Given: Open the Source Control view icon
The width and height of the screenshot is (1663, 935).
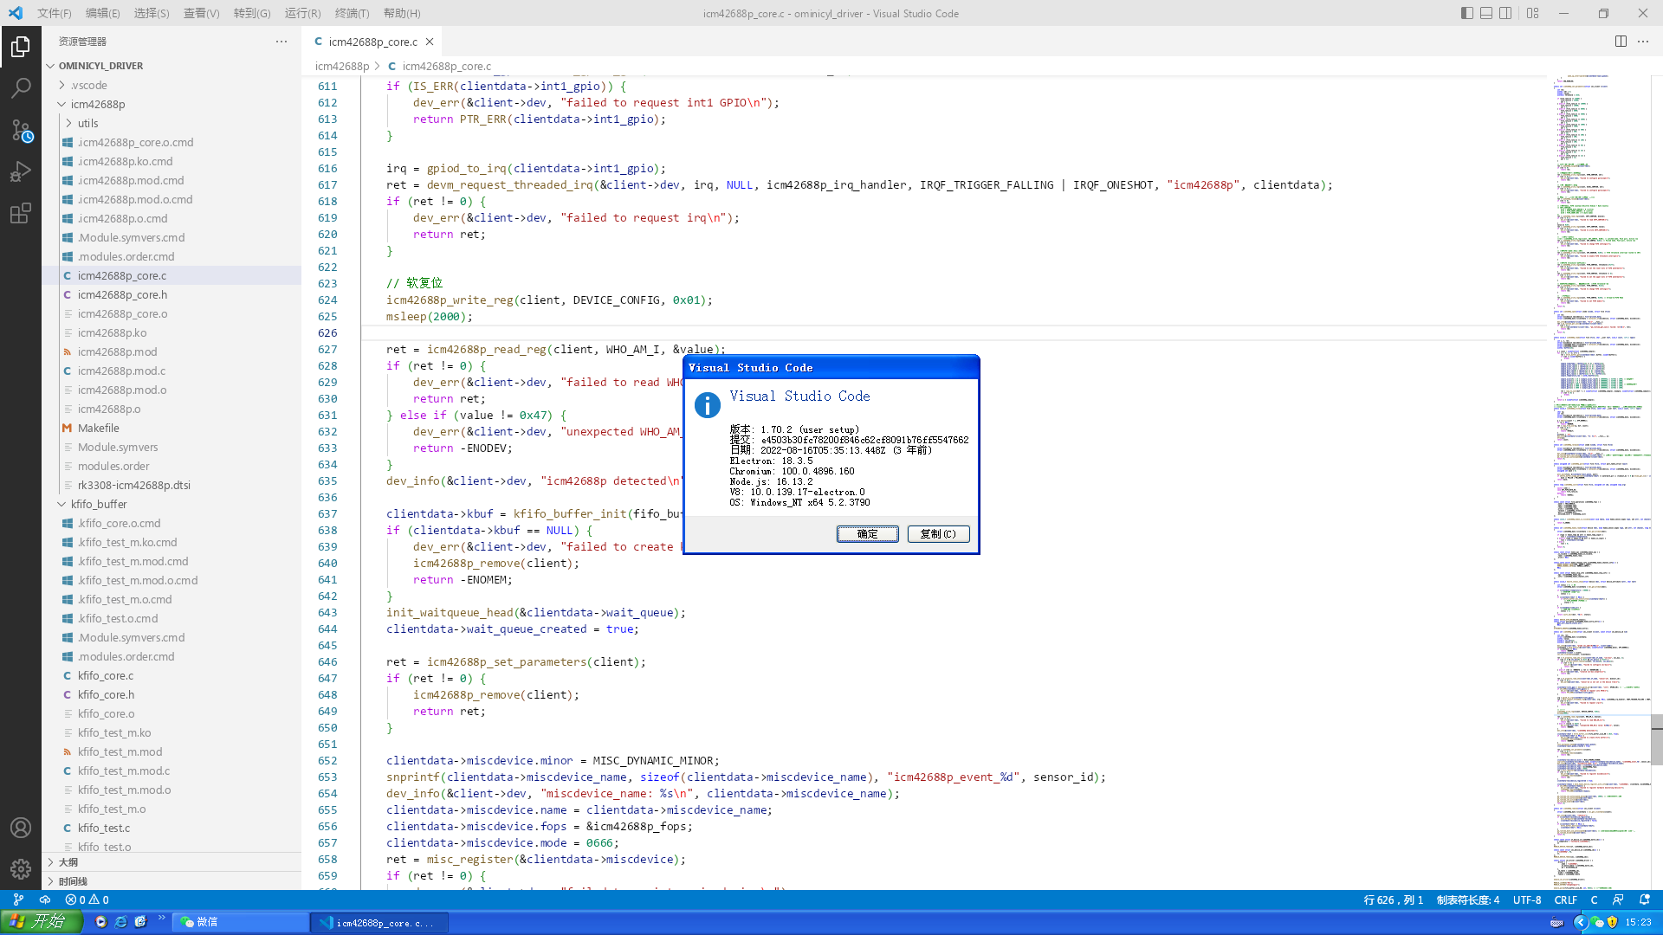Looking at the screenshot, I should point(21,130).
